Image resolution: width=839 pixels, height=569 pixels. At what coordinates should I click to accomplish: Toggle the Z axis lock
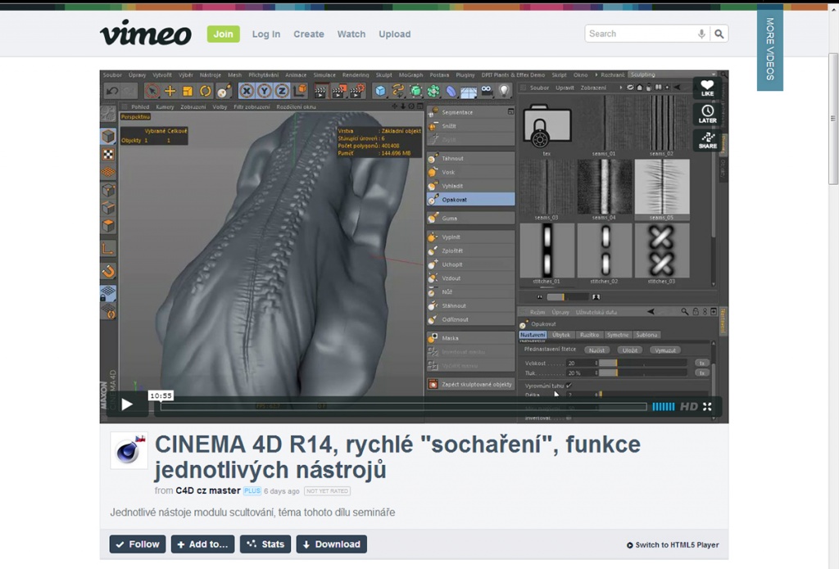(x=282, y=91)
